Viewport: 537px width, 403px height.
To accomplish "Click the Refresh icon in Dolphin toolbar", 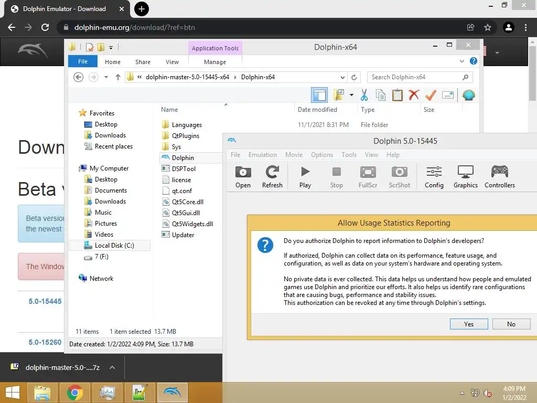I will tap(272, 176).
